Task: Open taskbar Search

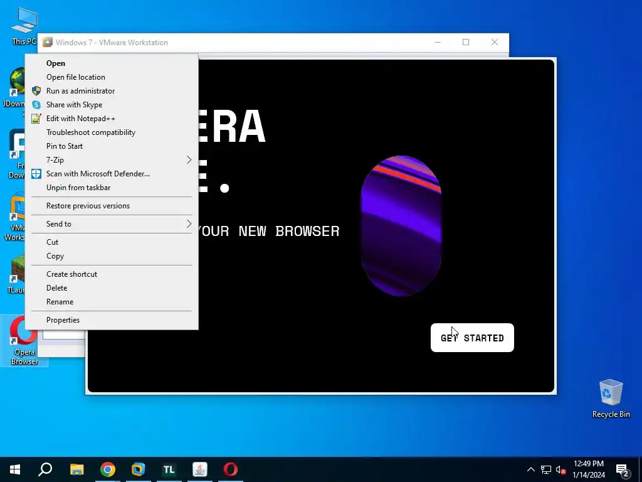Action: coord(45,469)
